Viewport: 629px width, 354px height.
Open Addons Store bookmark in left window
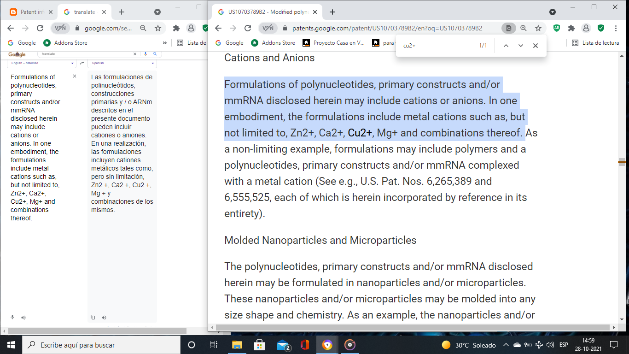[65, 43]
